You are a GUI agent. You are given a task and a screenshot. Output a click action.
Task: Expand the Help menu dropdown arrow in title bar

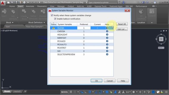click(x=158, y=2)
